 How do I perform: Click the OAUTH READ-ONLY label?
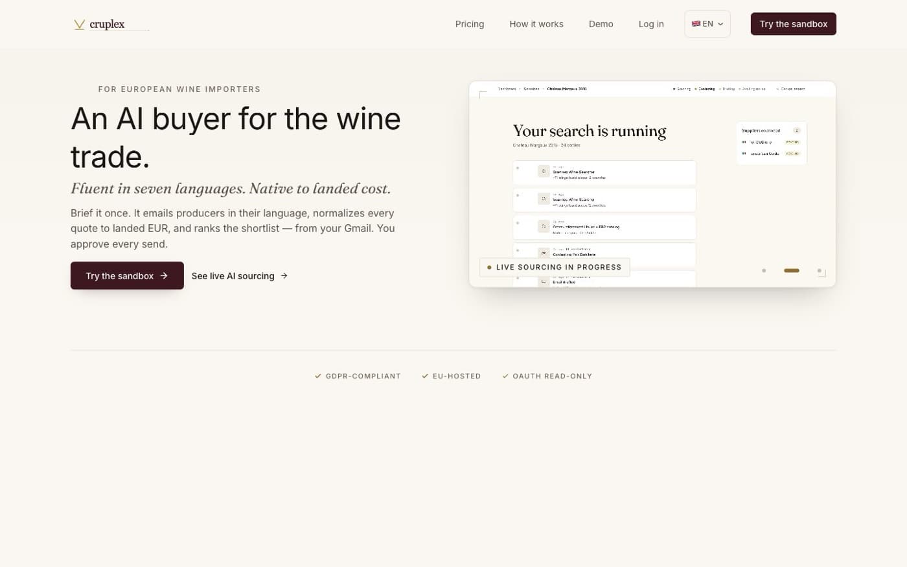(547, 376)
